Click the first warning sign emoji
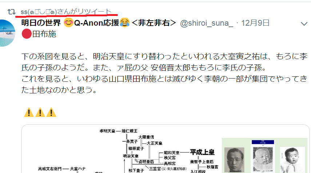This screenshot has height=173, width=311. [x=29, y=112]
